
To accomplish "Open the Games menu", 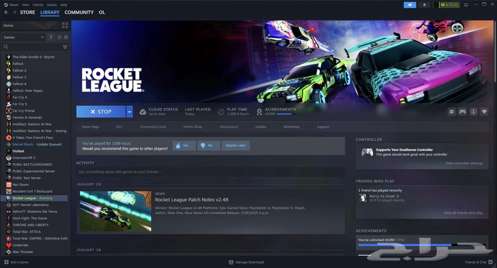I will pos(52,5).
